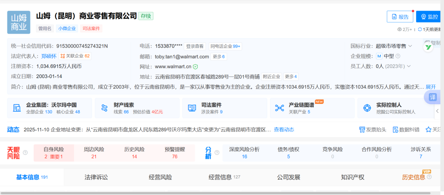Image resolution: width=444 pixels, height=195 pixels.
Task: Click the green floating Y assistant icon
Action: 428,48
